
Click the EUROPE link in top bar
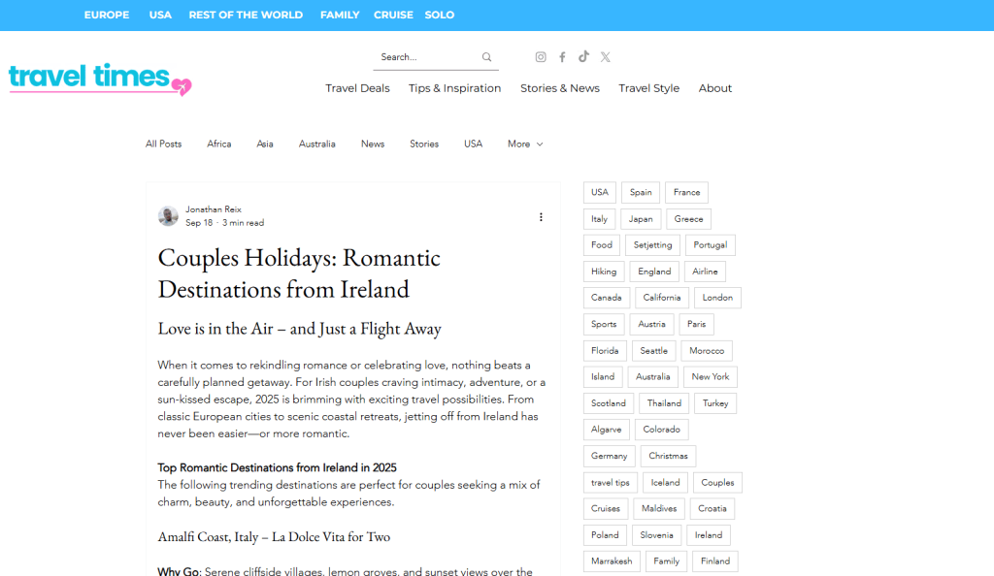[107, 15]
